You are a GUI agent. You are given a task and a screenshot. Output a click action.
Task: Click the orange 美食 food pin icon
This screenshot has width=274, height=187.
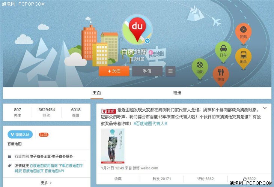(x=221, y=76)
